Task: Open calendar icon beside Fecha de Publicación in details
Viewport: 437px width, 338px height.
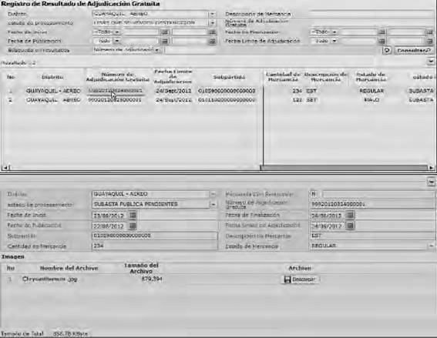Action: [x=133, y=226]
